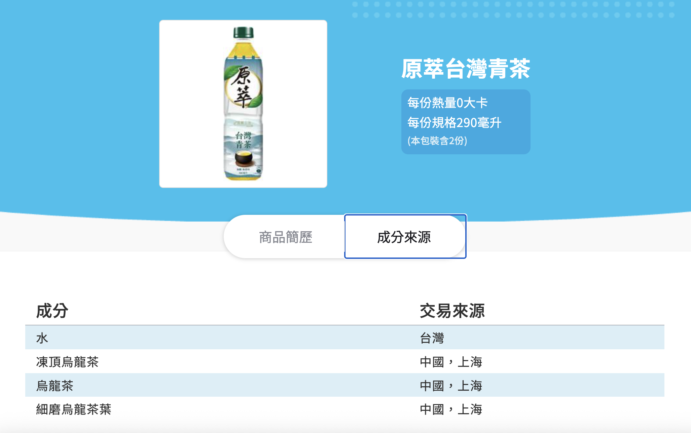Click 中國，上海 source for 烏龍茶

click(x=451, y=386)
